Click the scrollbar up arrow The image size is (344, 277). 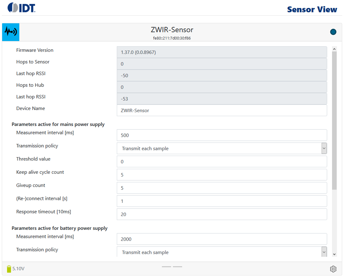click(x=334, y=49)
